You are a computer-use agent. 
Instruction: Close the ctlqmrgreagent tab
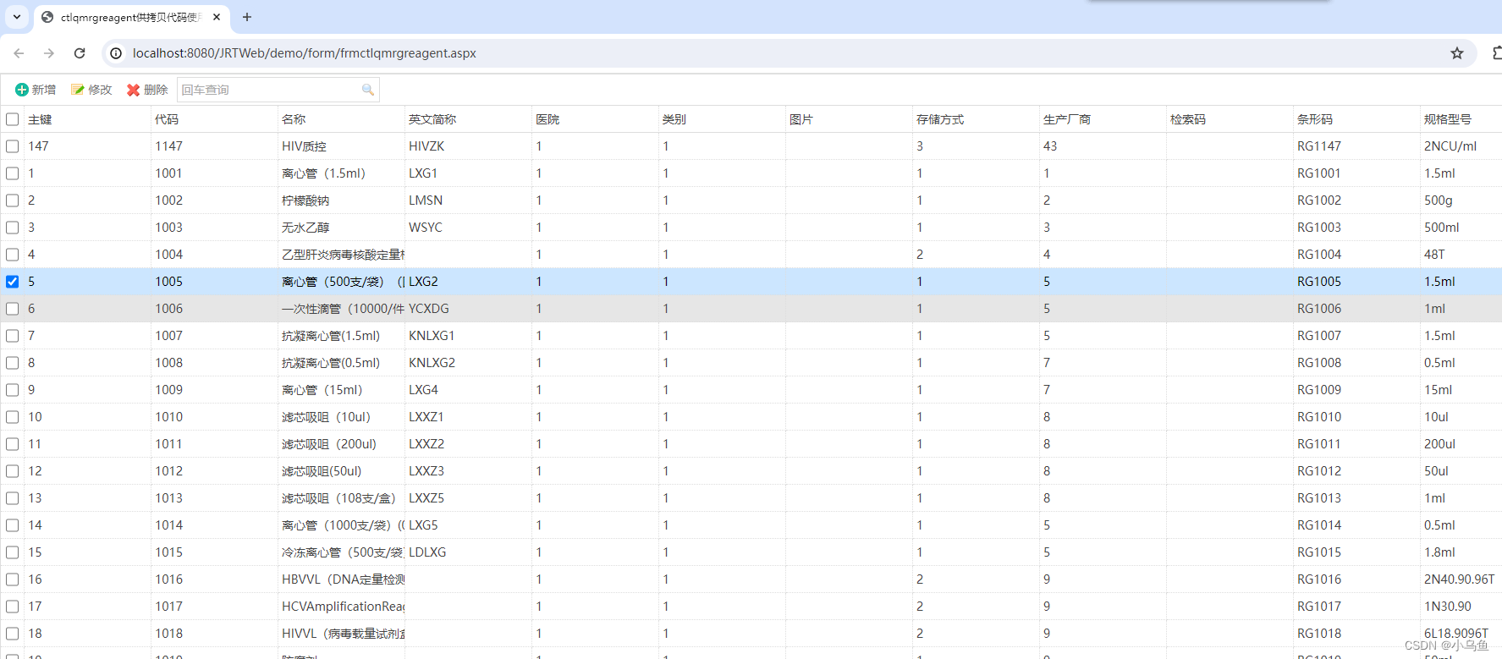[217, 17]
